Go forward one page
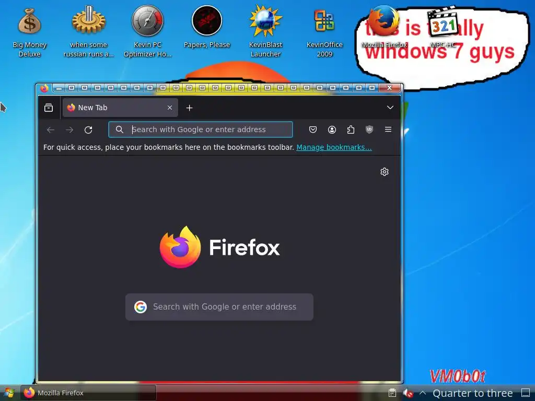This screenshot has height=401, width=535. pos(69,129)
